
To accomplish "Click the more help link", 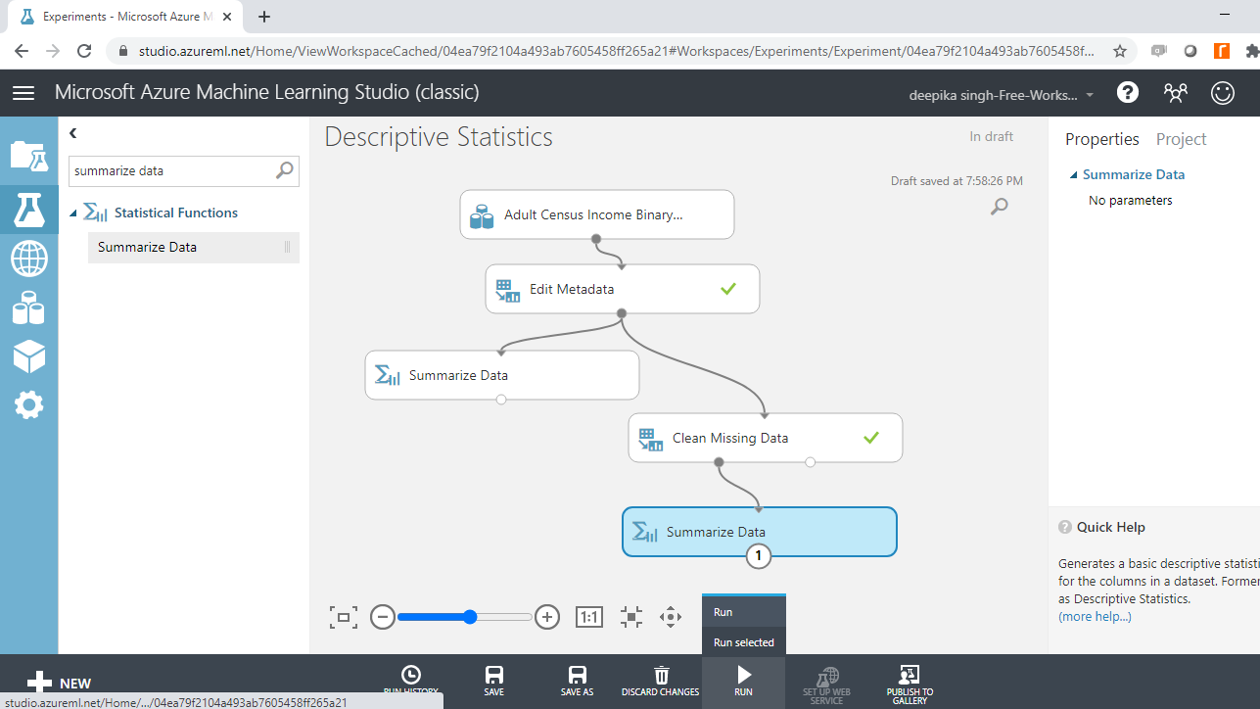I will click(1095, 616).
